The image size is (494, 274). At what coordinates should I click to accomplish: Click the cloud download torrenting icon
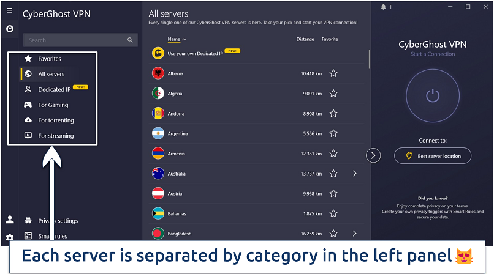[x=28, y=120]
